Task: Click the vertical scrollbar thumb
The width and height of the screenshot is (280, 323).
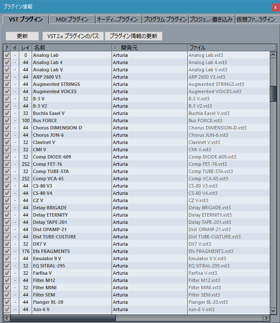Action: pos(273,94)
